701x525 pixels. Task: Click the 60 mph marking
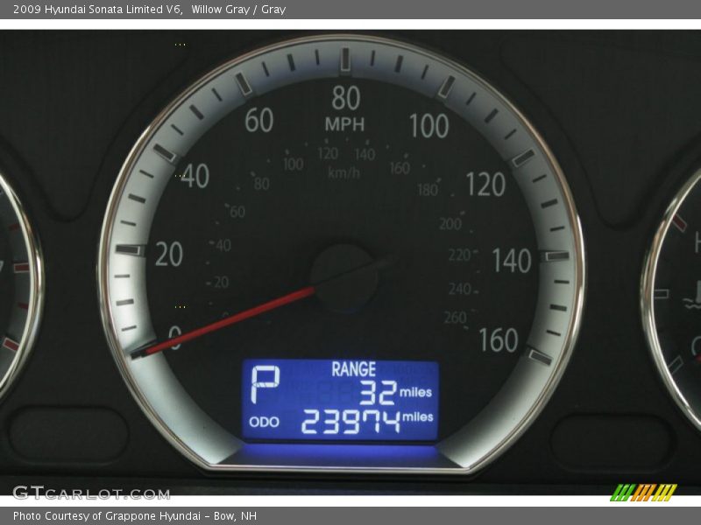tap(258, 120)
